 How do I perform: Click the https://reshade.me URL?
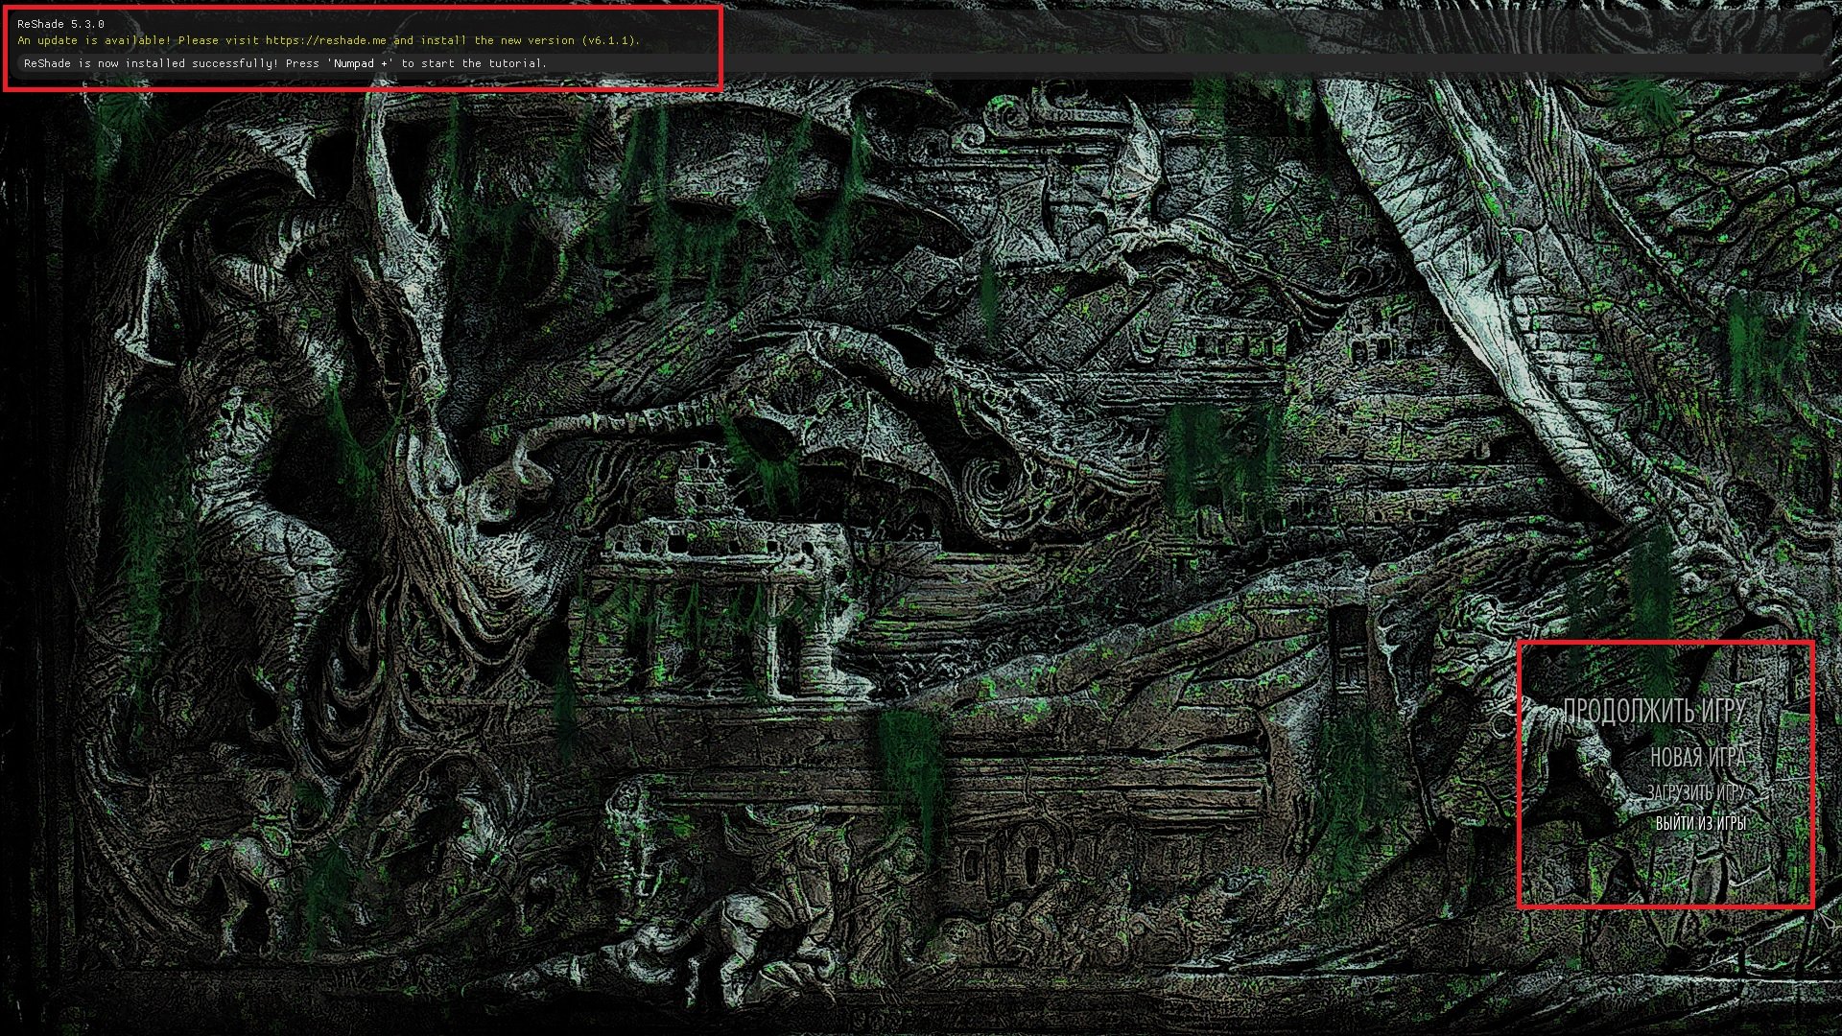point(325,40)
